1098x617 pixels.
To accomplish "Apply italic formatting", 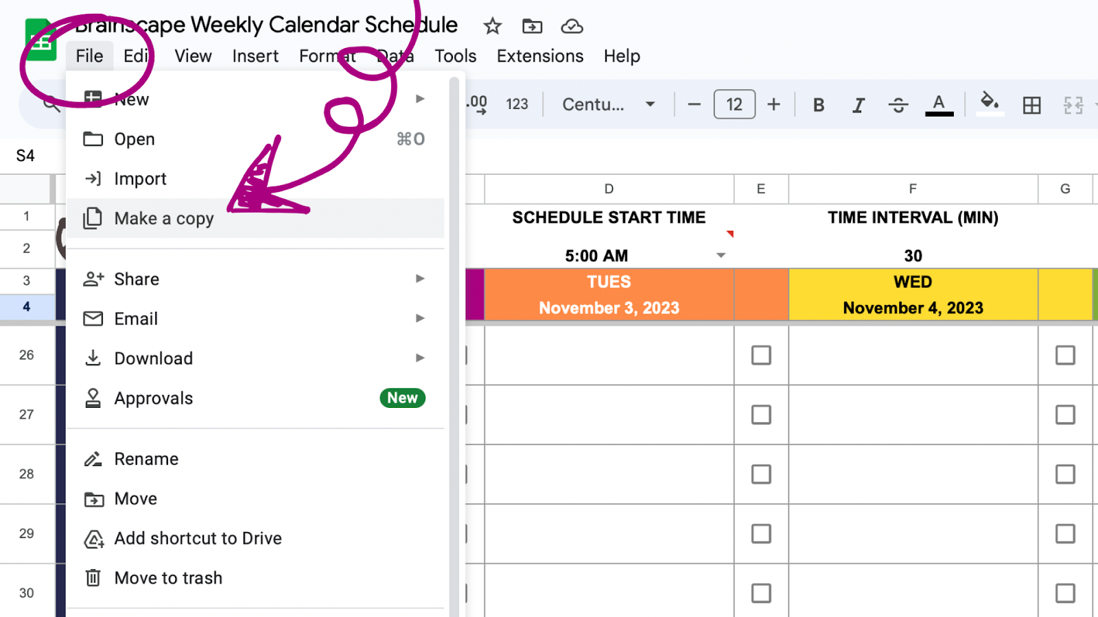I will [858, 104].
